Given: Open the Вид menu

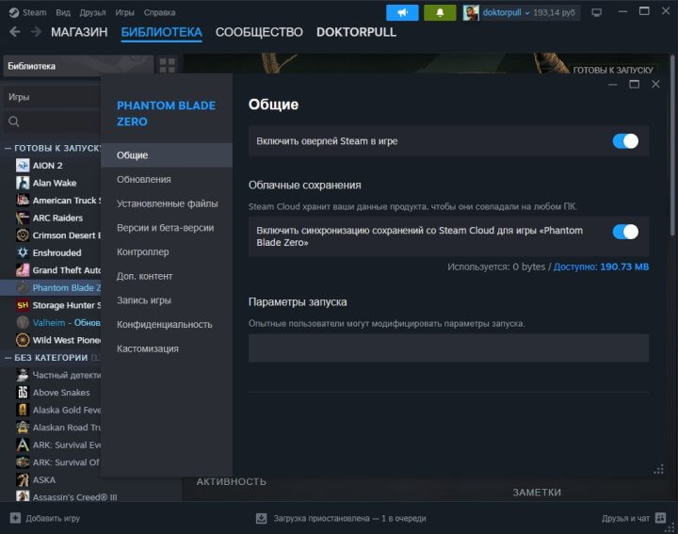Looking at the screenshot, I should (x=63, y=12).
